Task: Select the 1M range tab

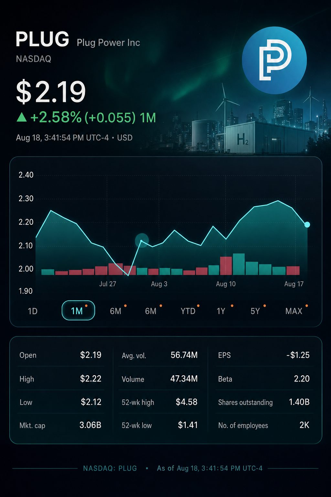Action: click(78, 310)
